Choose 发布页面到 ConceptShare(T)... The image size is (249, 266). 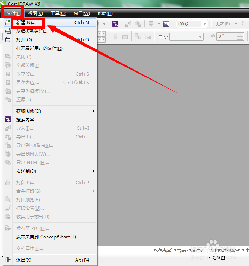[50, 237]
